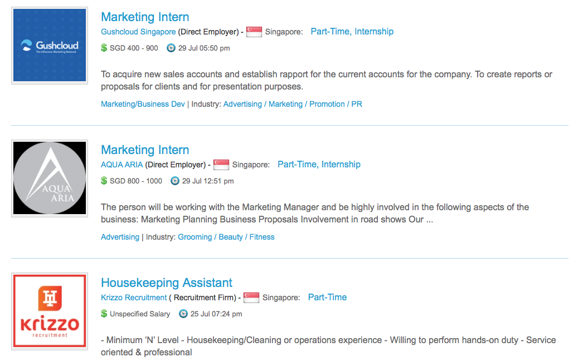Click the Singapore flag in Krizzo listing
The image size is (583, 362).
[x=251, y=297]
